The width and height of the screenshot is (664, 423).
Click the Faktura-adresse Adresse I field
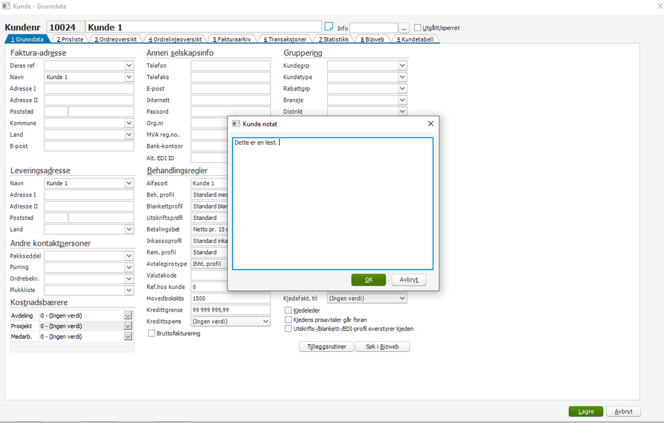[x=89, y=88]
